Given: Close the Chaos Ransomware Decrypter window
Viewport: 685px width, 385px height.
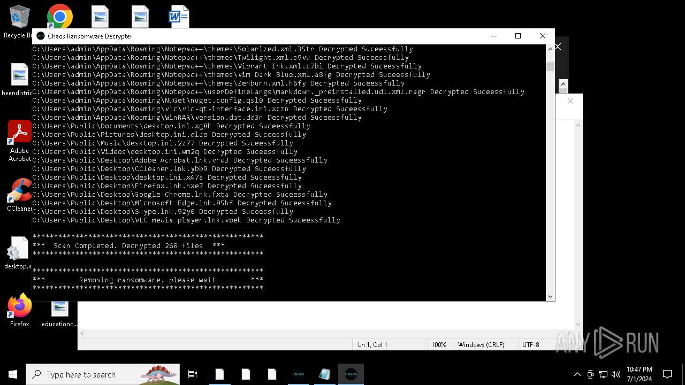Looking at the screenshot, I should [x=543, y=36].
